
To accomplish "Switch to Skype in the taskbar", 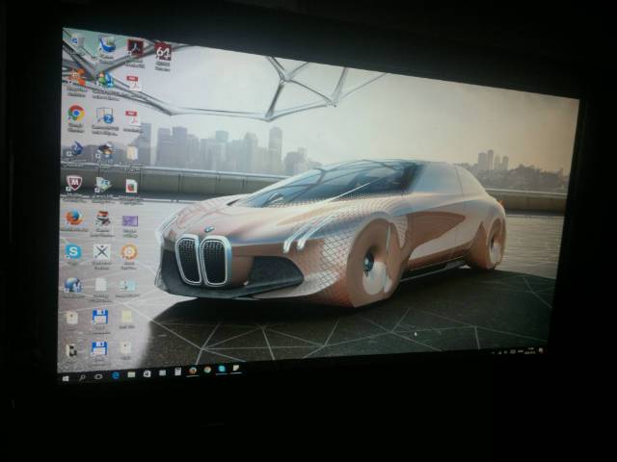I will click(221, 369).
